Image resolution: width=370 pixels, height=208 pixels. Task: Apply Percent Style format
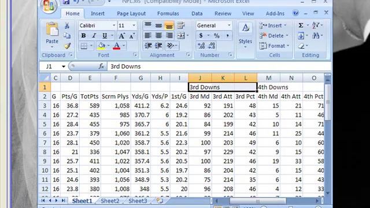tap(217, 36)
